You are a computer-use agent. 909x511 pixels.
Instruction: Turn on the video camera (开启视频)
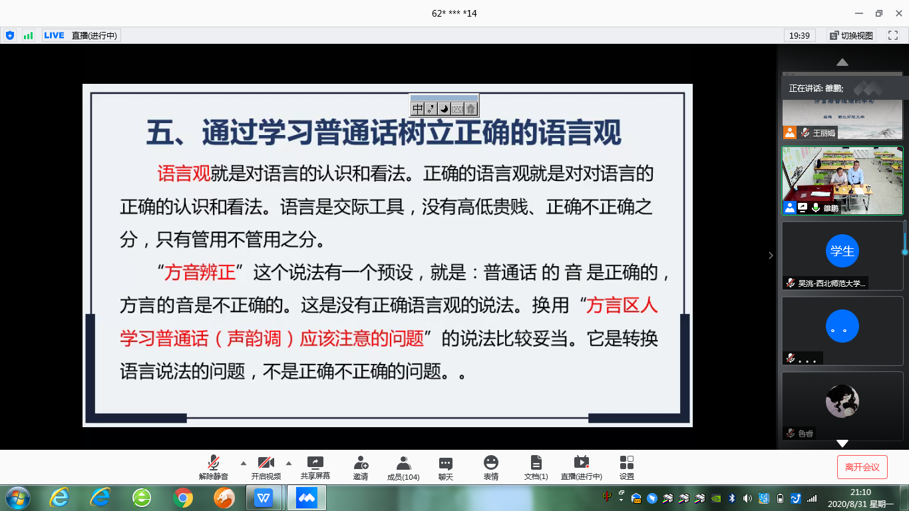coord(266,463)
